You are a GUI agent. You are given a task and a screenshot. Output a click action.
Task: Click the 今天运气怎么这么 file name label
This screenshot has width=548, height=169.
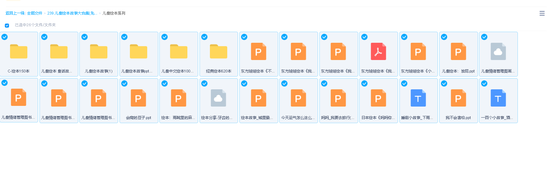pos(298,118)
